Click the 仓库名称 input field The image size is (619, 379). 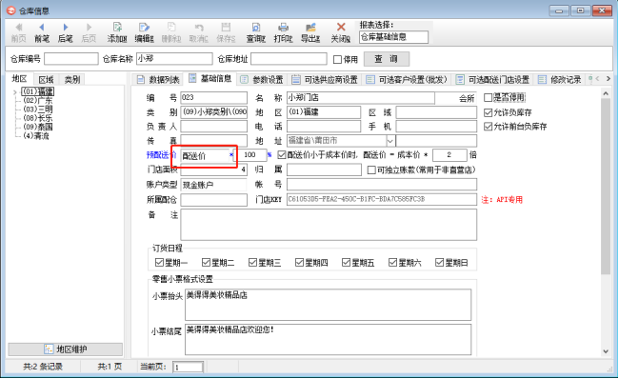[x=174, y=59]
